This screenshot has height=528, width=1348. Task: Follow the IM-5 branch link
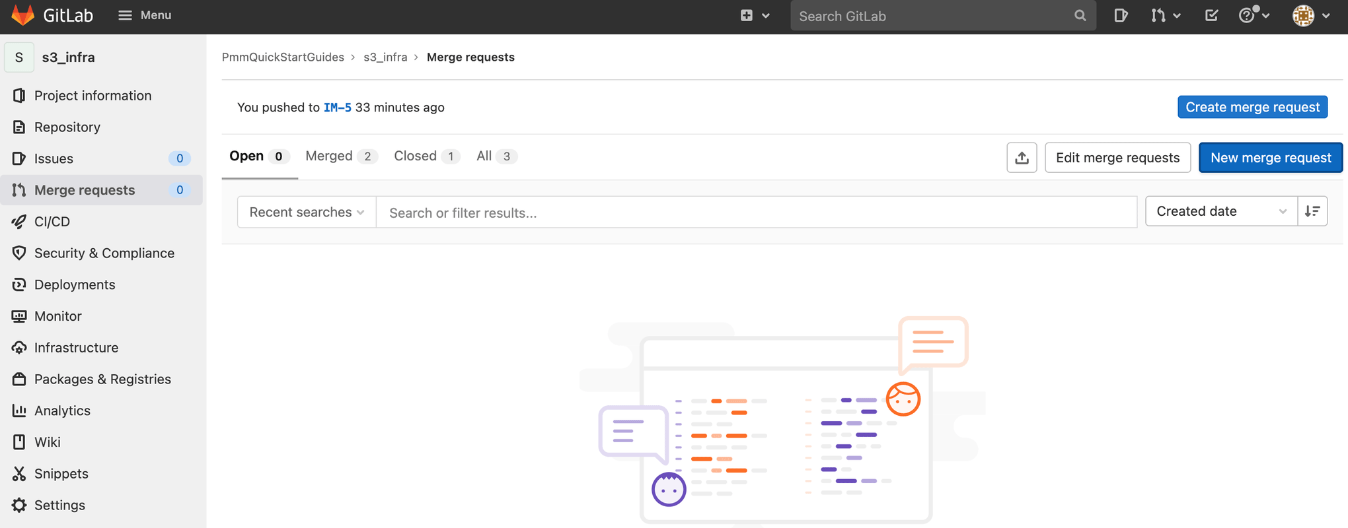(x=337, y=108)
